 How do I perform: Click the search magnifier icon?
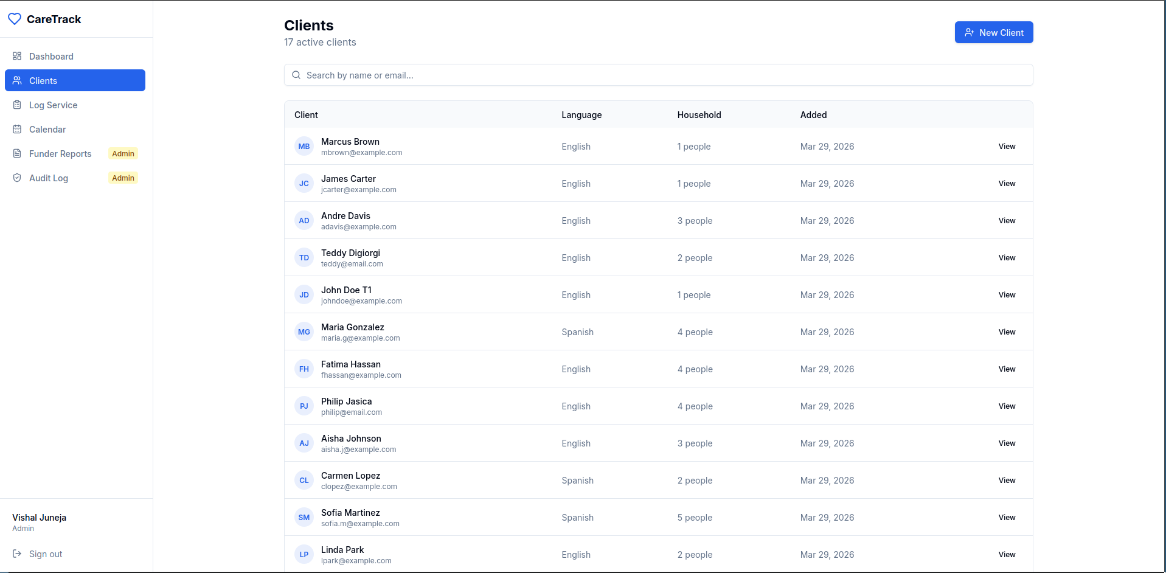[x=296, y=75]
